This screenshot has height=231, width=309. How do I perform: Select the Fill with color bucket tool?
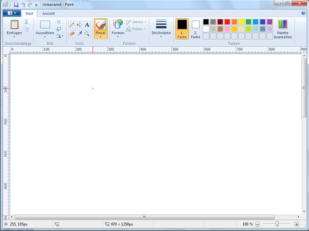[80, 25]
